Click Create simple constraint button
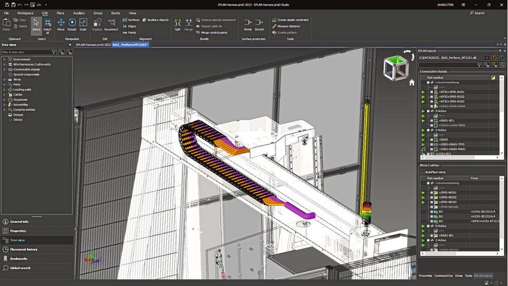Screen dimensions: 508x286 [293, 20]
